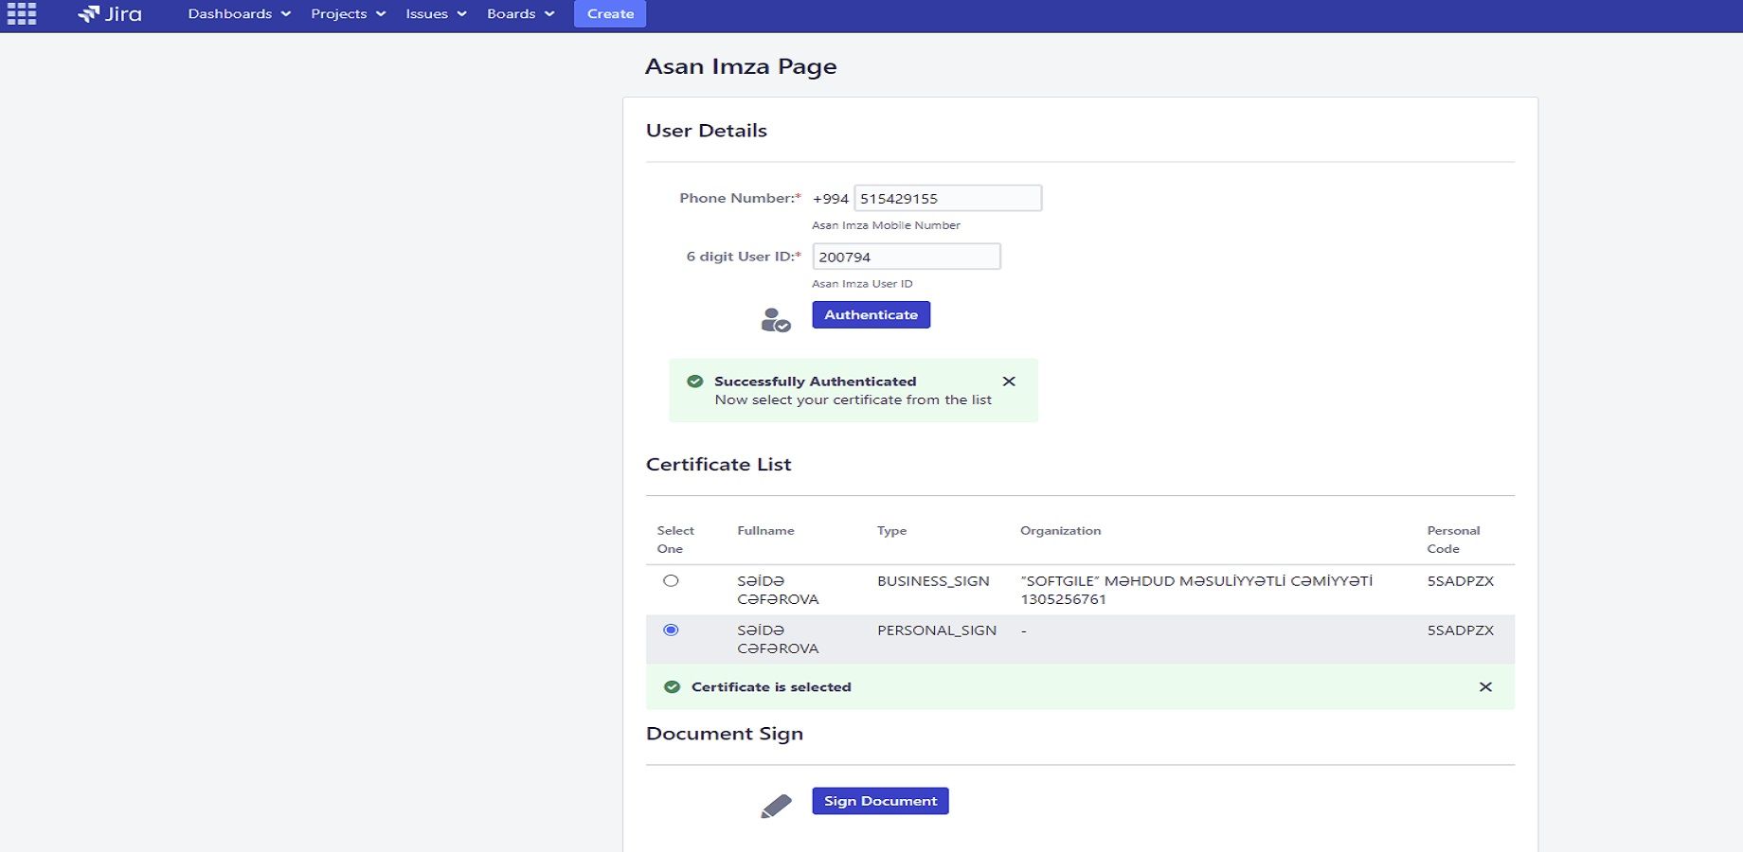Click the Sign Document button
The image size is (1743, 852).
point(880,801)
